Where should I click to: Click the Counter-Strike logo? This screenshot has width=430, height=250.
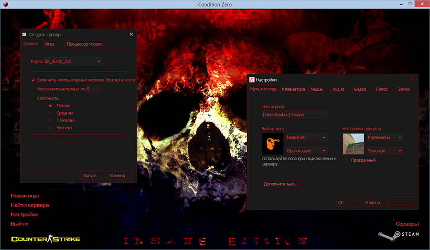pyautogui.click(x=45, y=239)
